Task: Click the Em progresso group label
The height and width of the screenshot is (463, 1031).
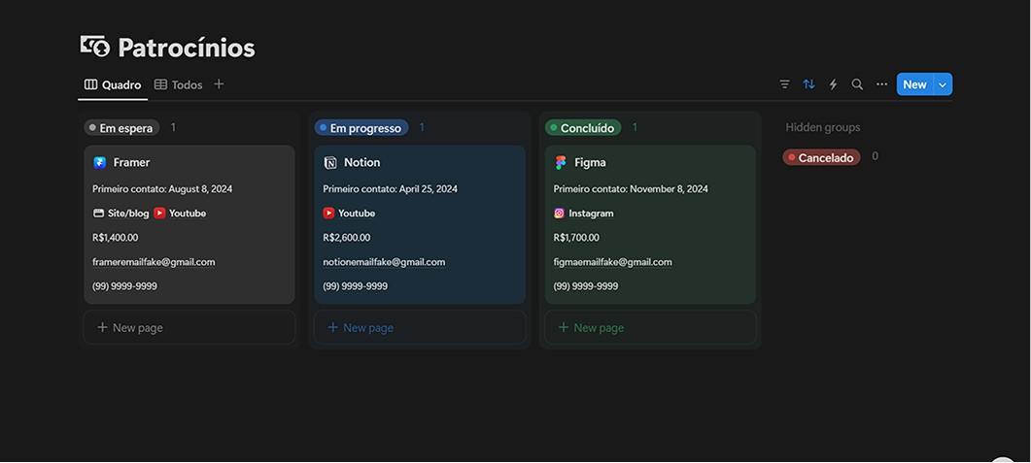Action: coord(361,127)
